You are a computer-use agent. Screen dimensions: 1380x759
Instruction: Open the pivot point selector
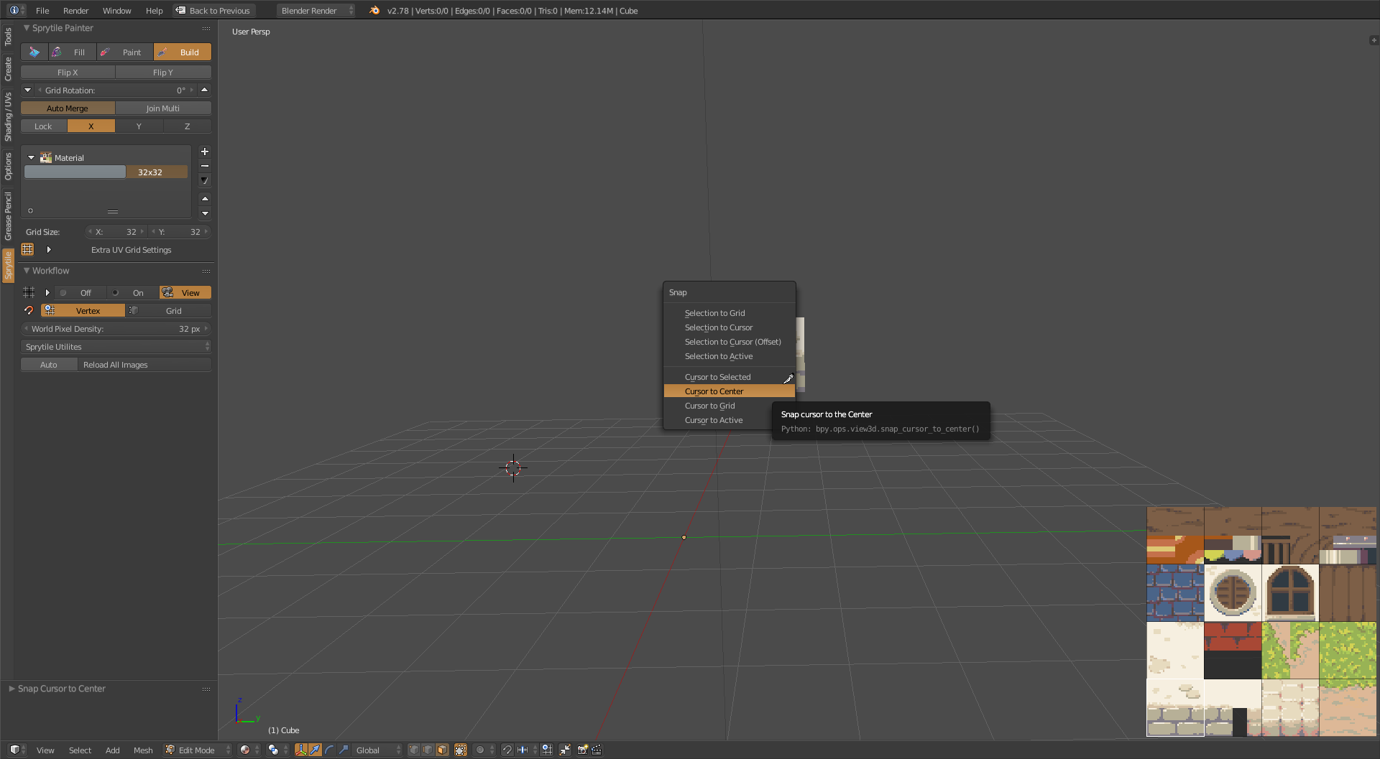[277, 750]
